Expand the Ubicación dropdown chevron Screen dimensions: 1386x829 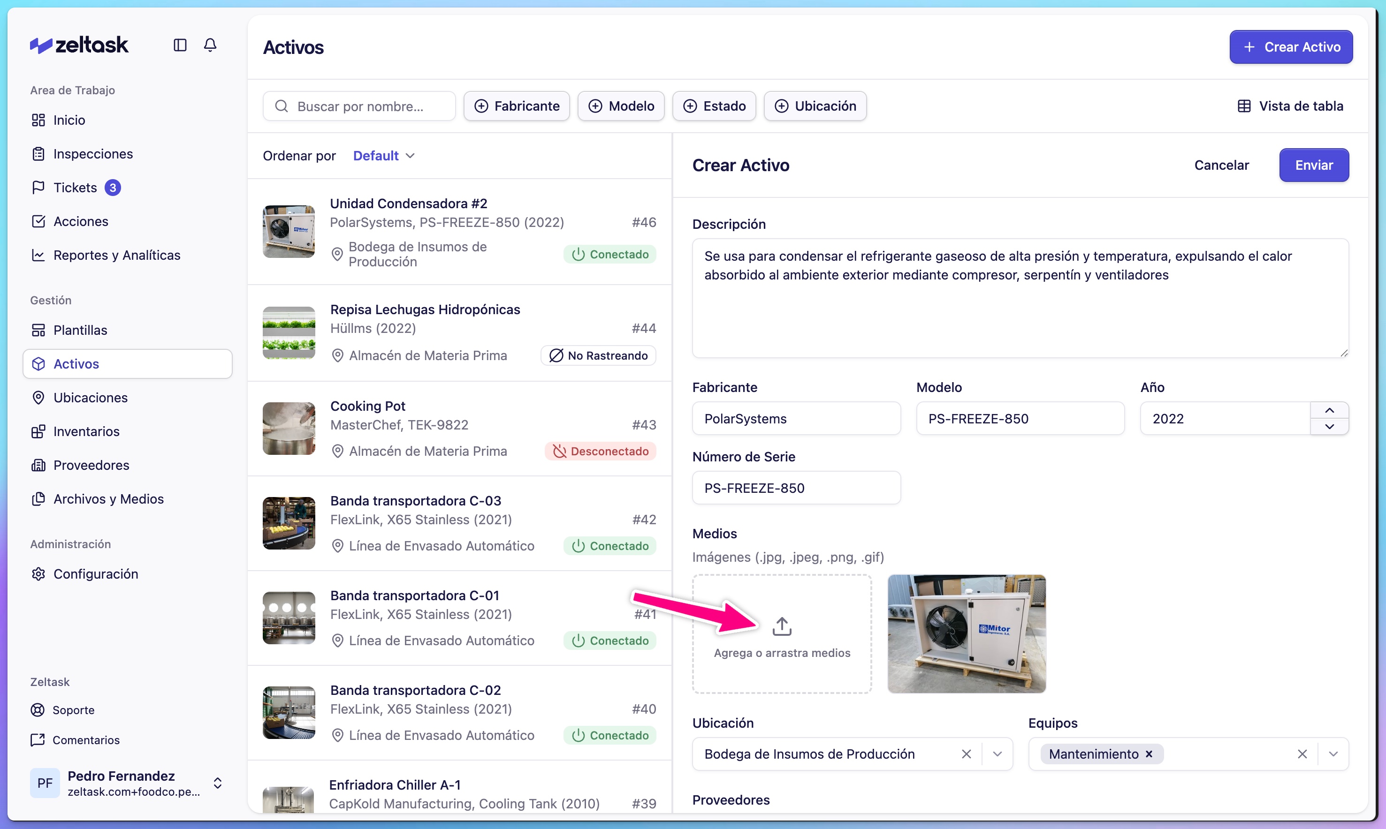point(998,754)
